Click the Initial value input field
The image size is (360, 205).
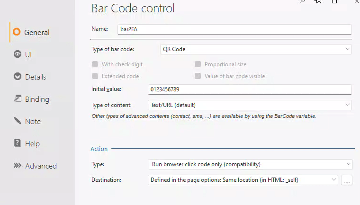point(250,89)
